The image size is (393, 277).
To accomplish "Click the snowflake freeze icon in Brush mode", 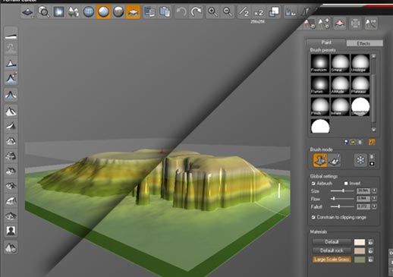I will [360, 160].
